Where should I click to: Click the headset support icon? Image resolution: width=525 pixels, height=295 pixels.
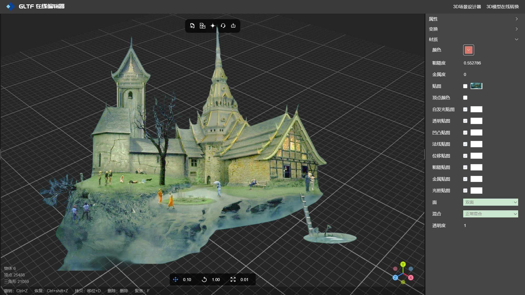223,26
